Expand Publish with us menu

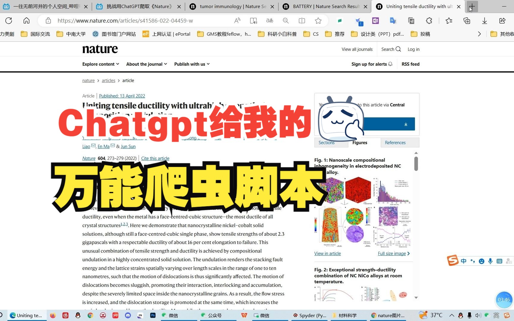[x=192, y=64]
